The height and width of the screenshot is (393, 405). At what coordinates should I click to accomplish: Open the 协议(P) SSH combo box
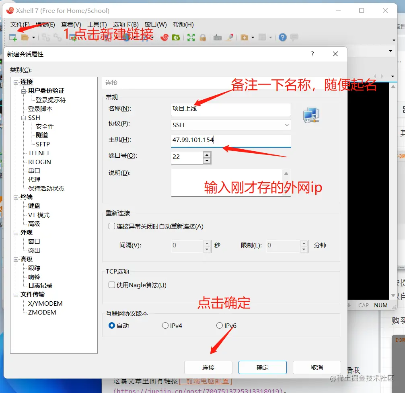pos(231,125)
